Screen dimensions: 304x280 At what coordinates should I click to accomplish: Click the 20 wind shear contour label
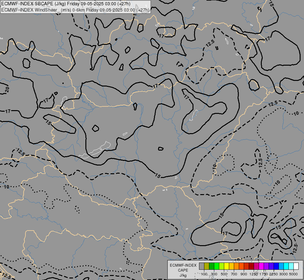pos(7,89)
